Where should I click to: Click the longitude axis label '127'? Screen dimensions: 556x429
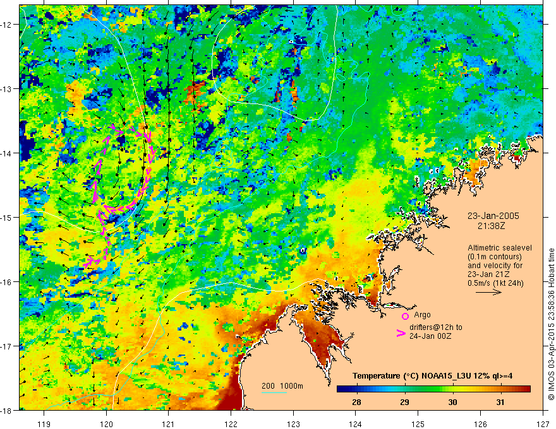coord(543,425)
